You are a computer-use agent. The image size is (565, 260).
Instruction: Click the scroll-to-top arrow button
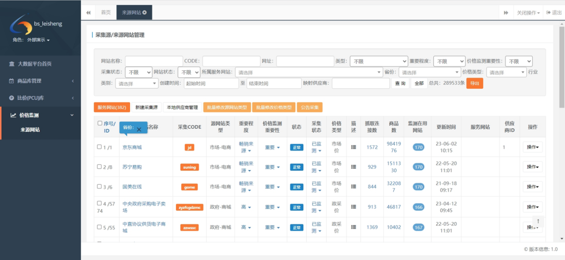[x=538, y=221]
